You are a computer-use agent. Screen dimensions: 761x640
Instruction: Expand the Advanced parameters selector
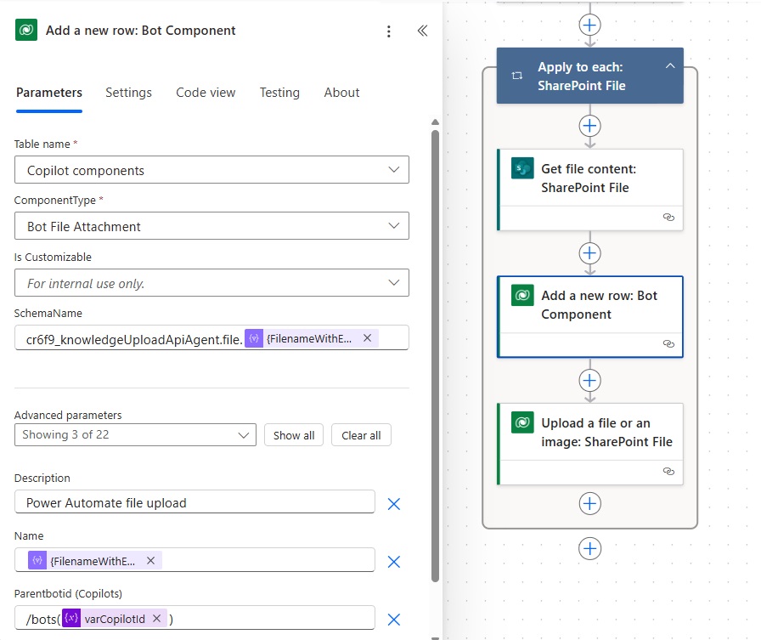[135, 434]
